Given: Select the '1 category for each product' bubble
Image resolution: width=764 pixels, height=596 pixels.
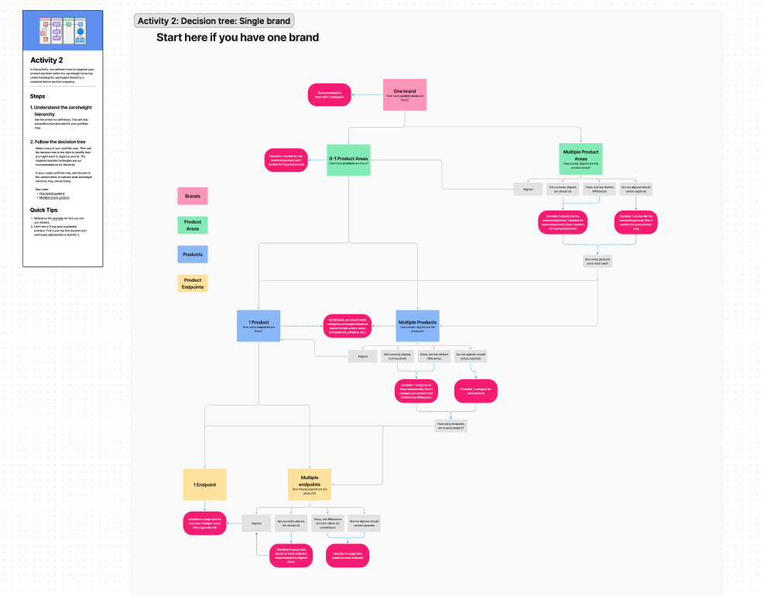Looking at the screenshot, I should (475, 392).
